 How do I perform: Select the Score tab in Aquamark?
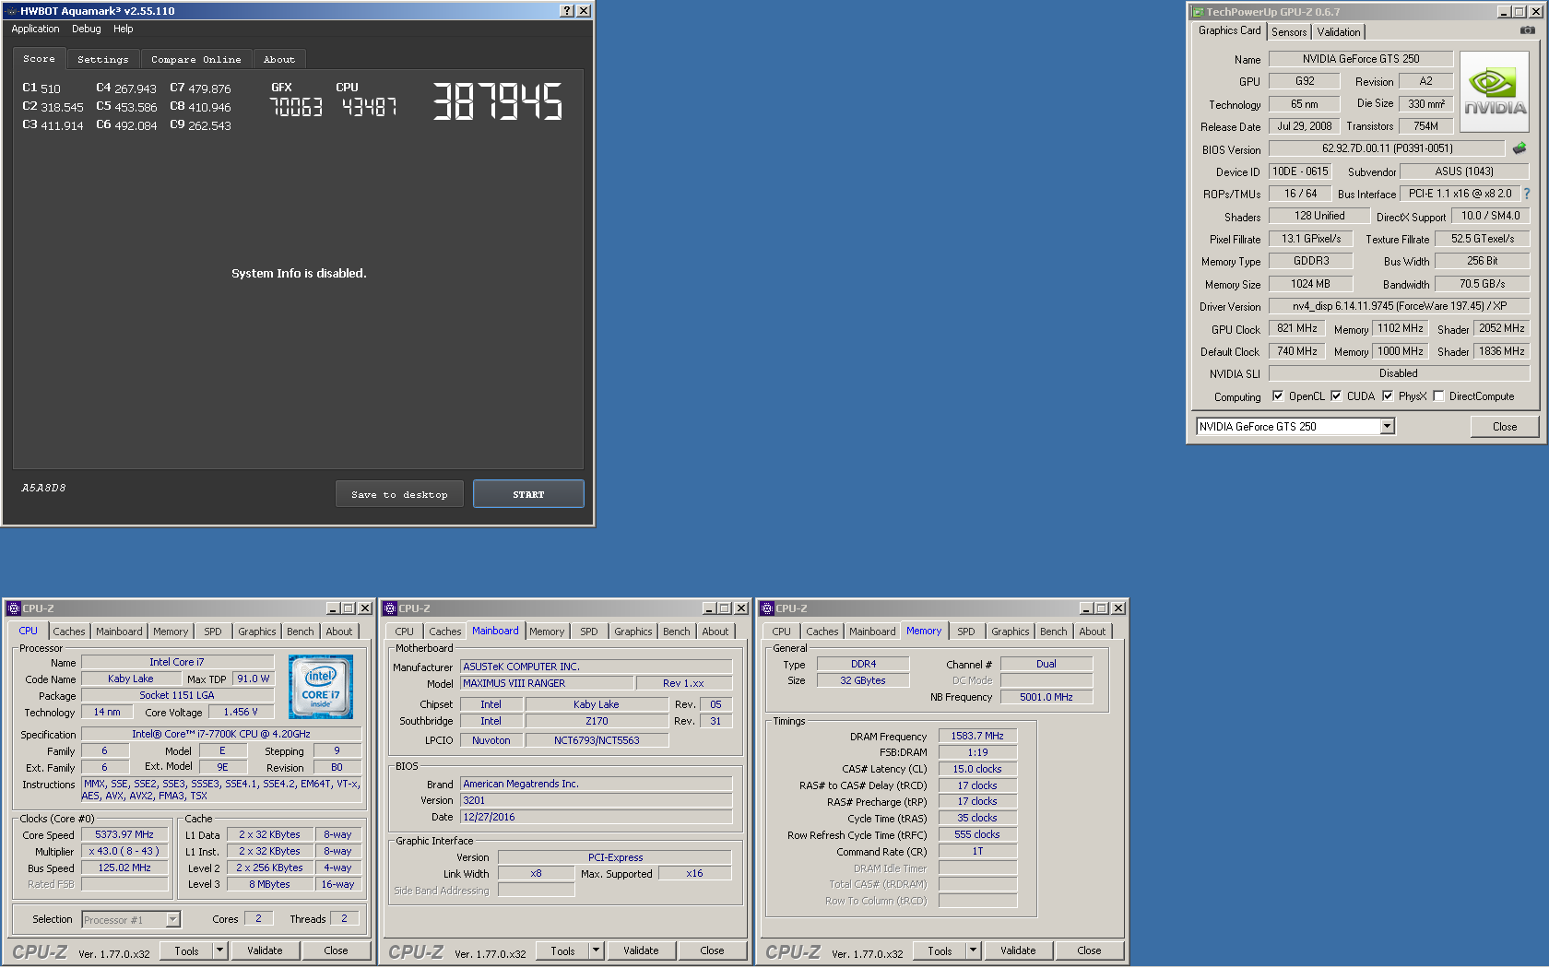[x=39, y=58]
